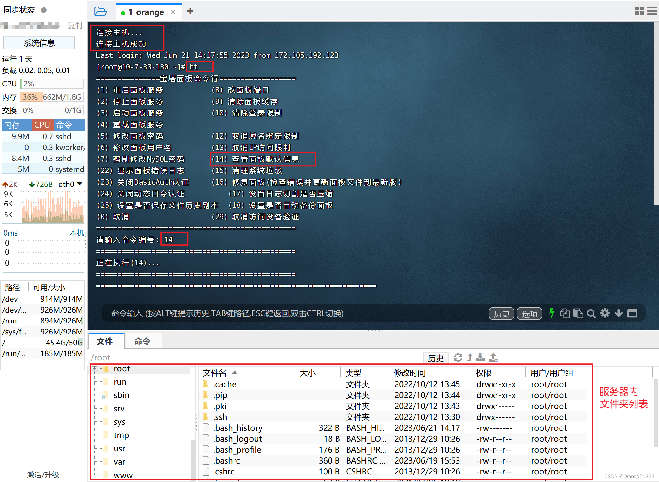The image size is (659, 482).
Task: Open the connection manager folder icon
Action: point(100,12)
